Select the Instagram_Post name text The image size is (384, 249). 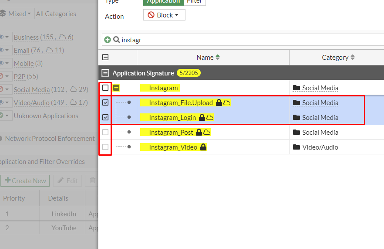[x=171, y=133]
